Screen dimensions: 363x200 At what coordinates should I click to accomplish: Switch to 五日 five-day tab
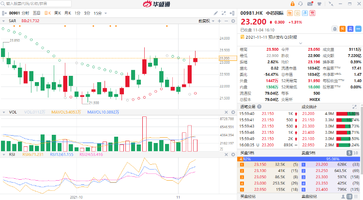point(37,13)
